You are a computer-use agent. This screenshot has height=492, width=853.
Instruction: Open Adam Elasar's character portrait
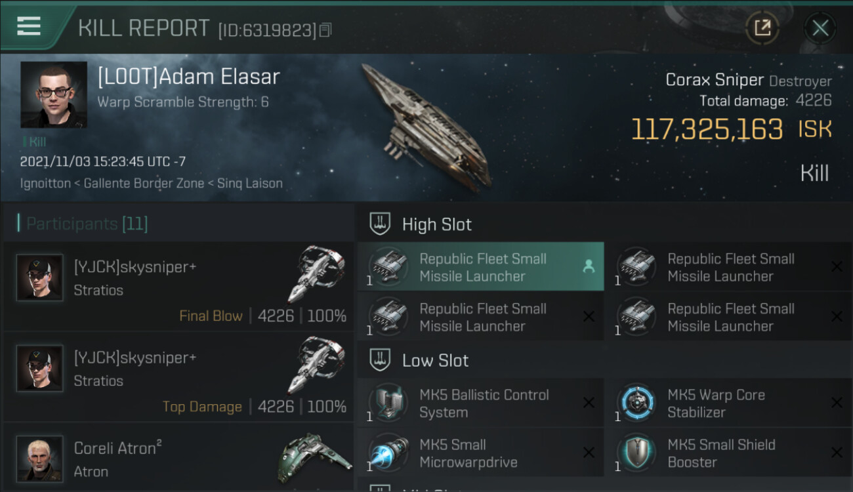(x=54, y=94)
